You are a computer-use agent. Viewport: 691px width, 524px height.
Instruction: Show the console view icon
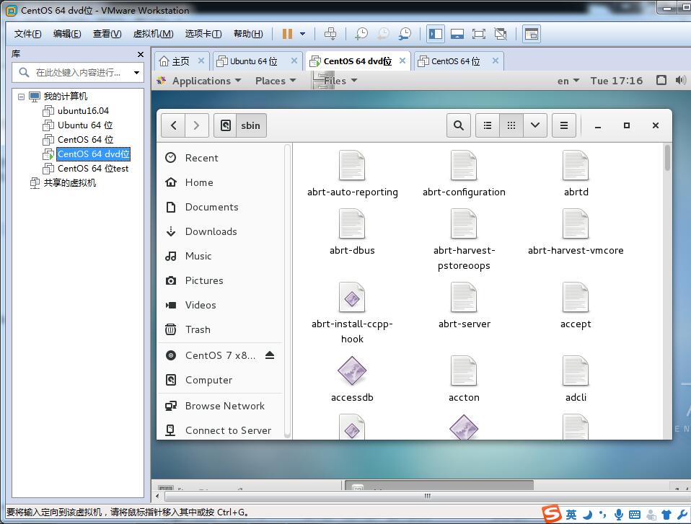point(532,33)
